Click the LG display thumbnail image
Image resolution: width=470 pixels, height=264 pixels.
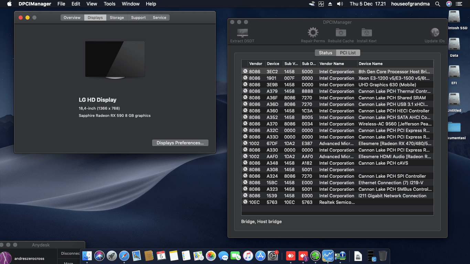tap(115, 60)
